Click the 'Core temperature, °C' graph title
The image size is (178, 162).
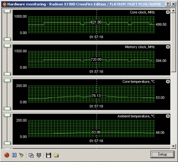pyautogui.click(x=138, y=82)
